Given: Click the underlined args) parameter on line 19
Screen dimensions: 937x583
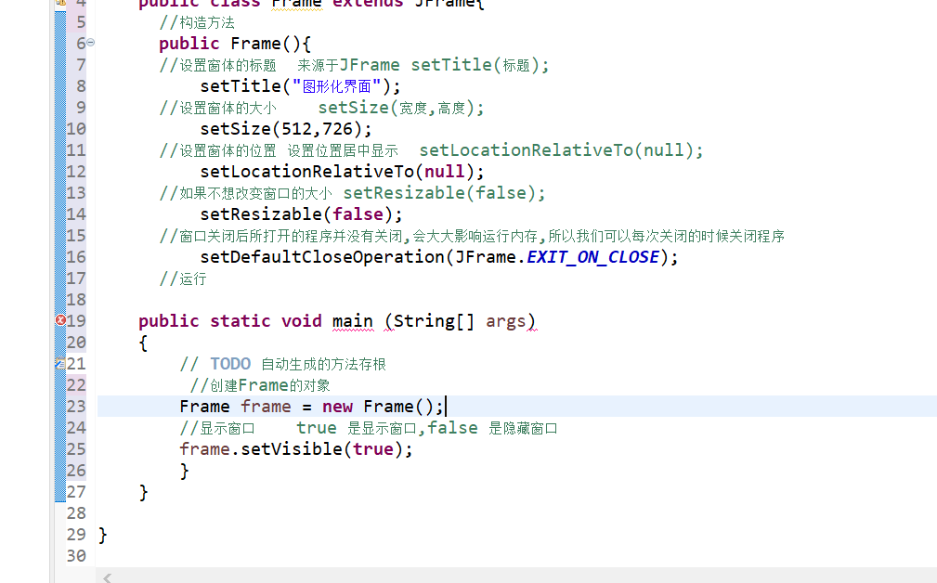Looking at the screenshot, I should pos(511,321).
